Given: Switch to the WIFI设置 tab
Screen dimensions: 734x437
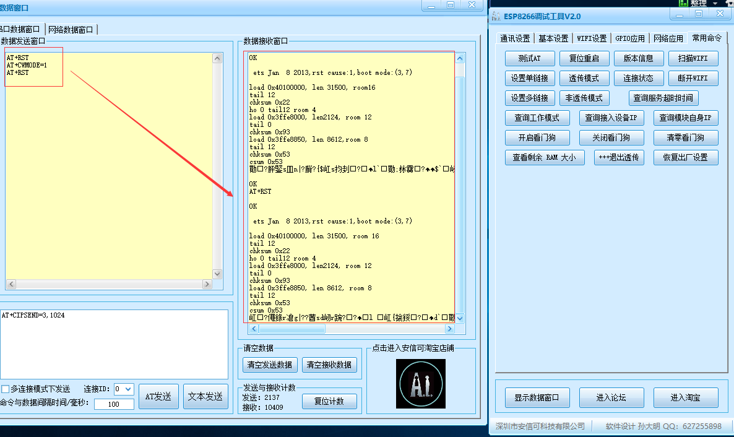Looking at the screenshot, I should [592, 38].
